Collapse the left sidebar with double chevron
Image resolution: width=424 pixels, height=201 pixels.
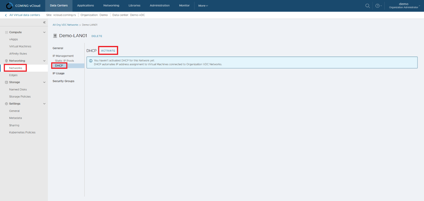point(44,22)
